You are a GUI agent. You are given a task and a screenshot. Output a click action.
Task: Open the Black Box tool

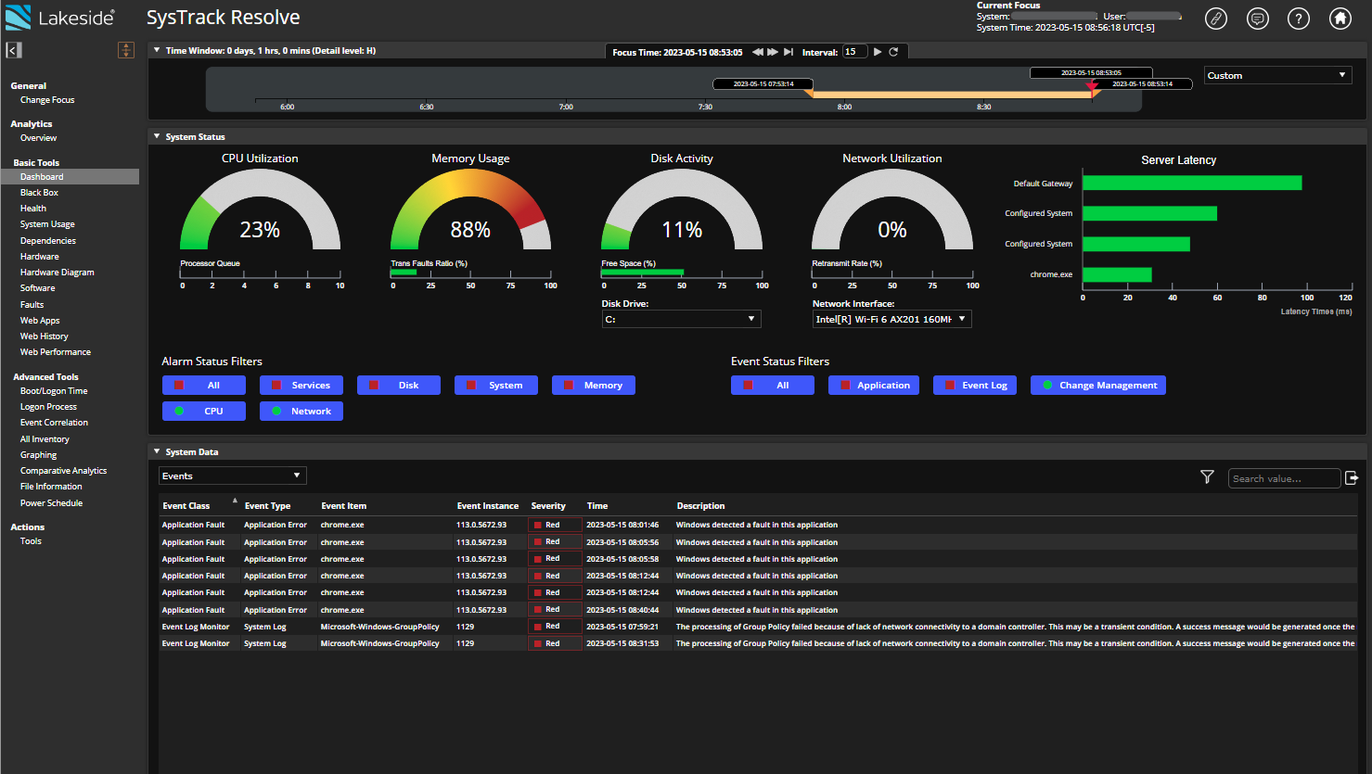(x=39, y=193)
